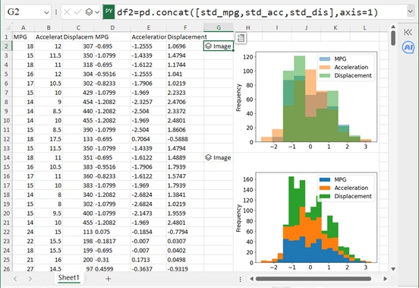Click cell B12 with value 17.5
The image size is (419, 288).
[49, 139]
